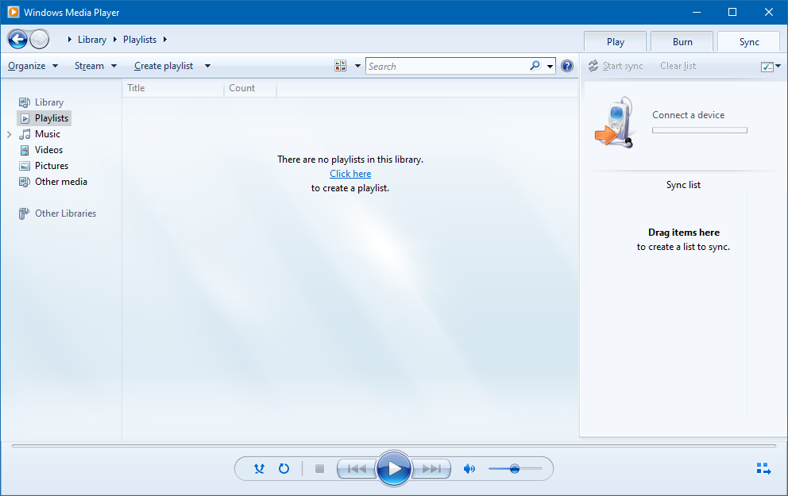
Task: Click the Library icon in navigation pane
Action: [x=24, y=102]
